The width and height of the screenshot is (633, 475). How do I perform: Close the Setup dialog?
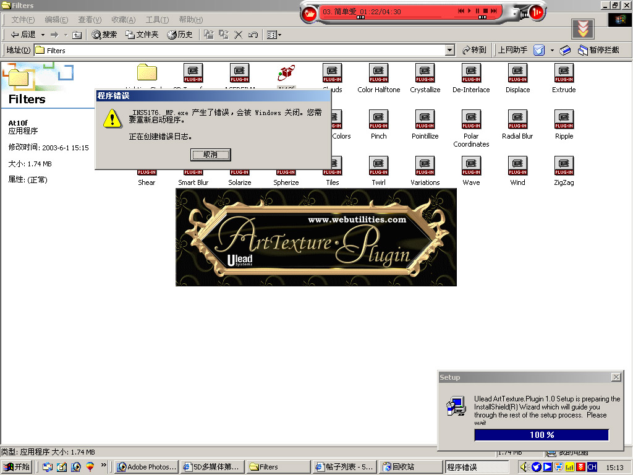click(616, 377)
